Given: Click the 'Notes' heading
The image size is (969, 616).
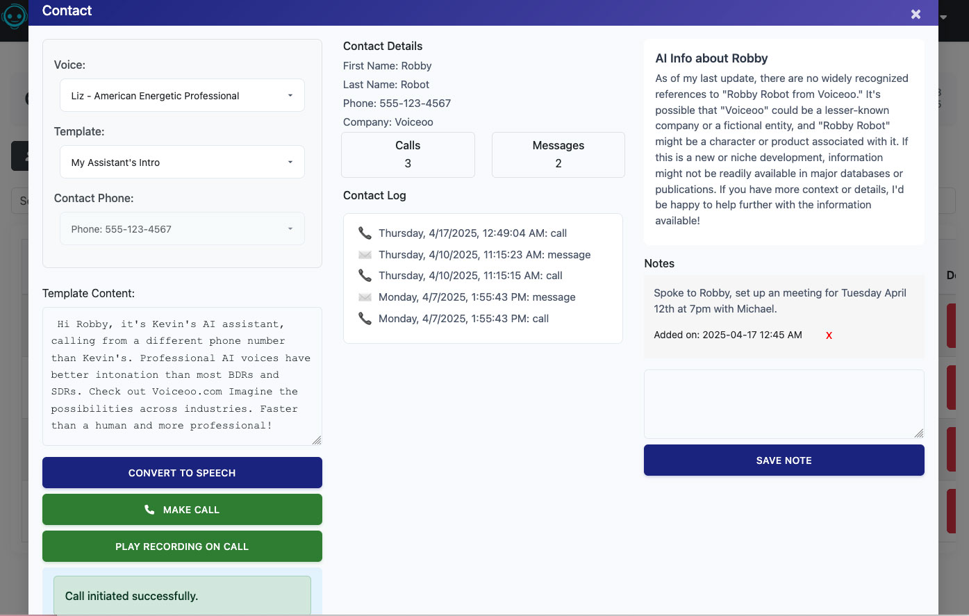Looking at the screenshot, I should (x=659, y=264).
